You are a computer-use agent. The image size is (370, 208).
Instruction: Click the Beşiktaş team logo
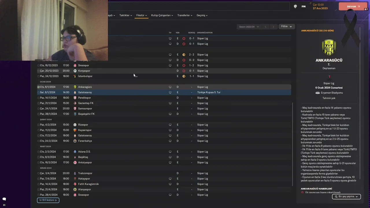[75, 157]
